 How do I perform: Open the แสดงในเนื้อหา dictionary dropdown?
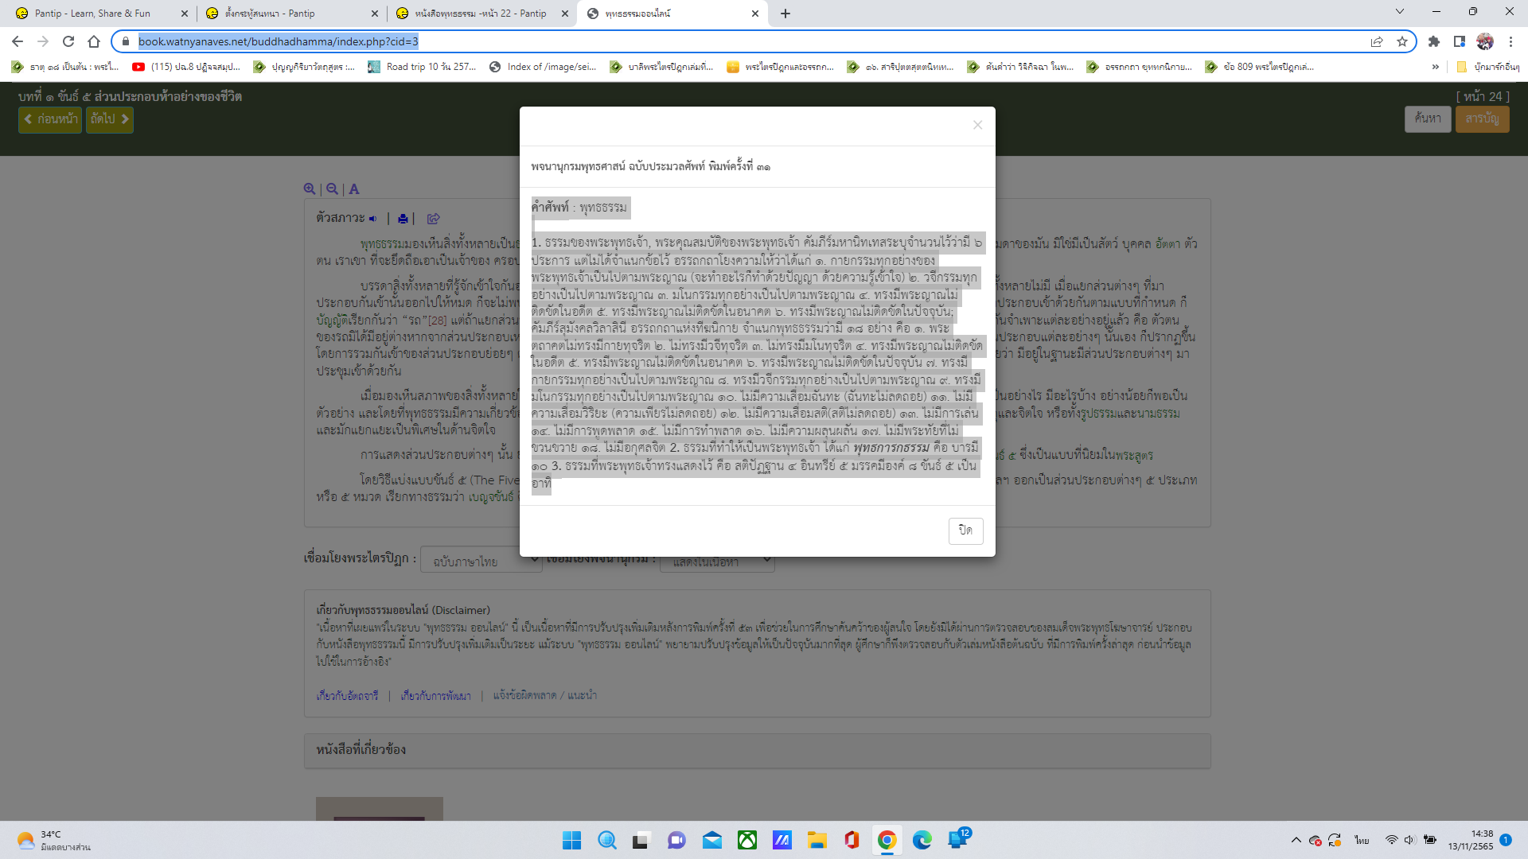[718, 563]
